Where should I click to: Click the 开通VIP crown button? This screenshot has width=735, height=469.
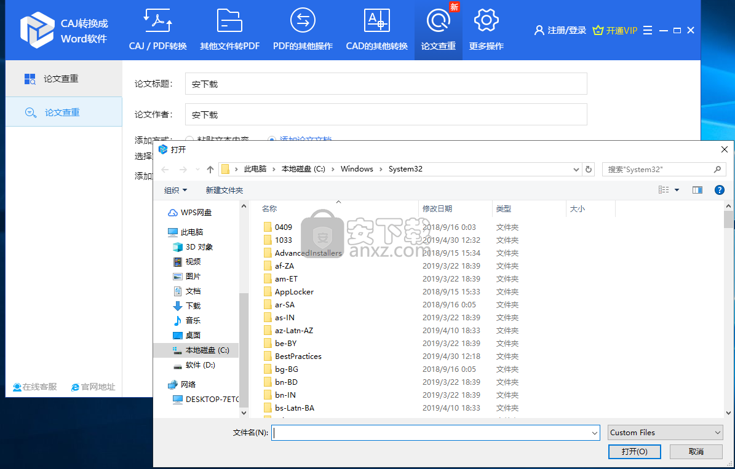(x=615, y=31)
